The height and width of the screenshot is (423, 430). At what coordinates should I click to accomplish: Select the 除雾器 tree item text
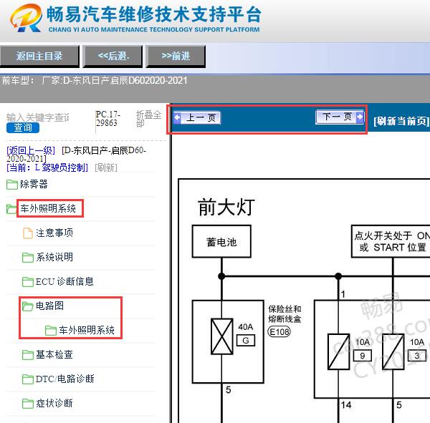coord(34,184)
